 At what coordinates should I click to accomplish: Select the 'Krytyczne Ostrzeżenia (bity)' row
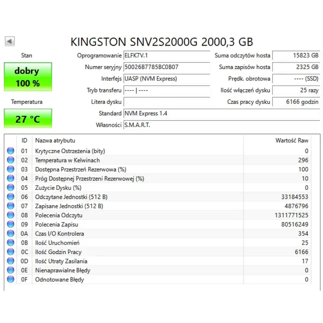click(x=158, y=151)
